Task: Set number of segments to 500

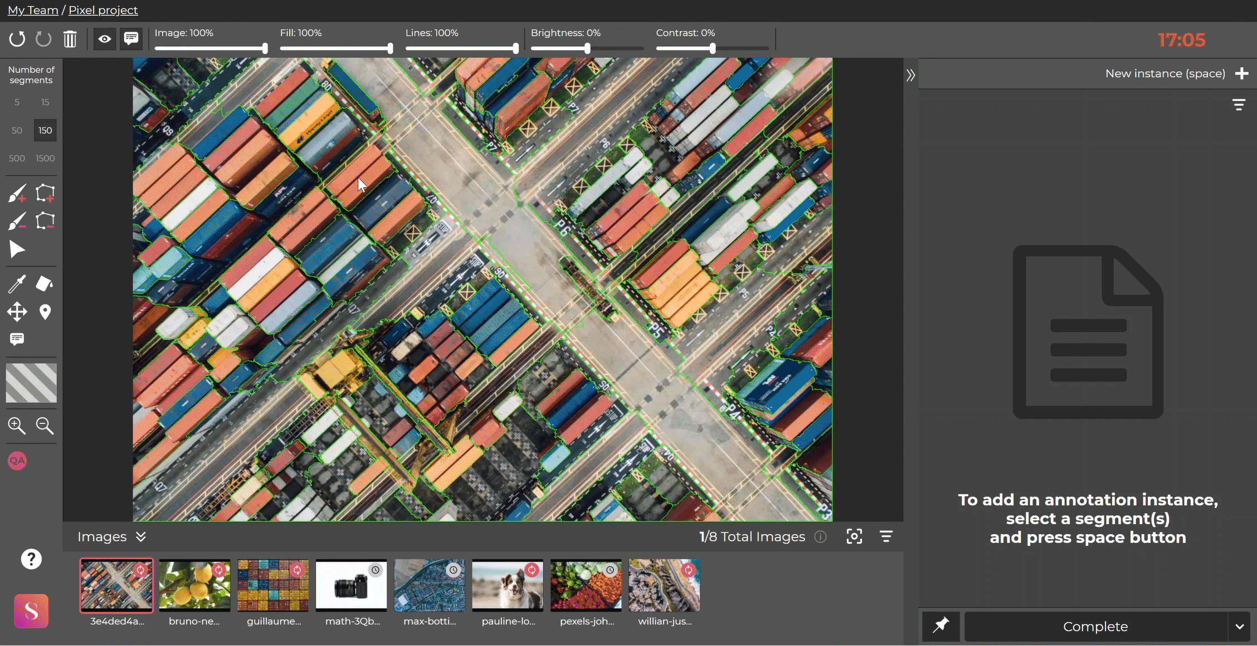Action: [17, 158]
